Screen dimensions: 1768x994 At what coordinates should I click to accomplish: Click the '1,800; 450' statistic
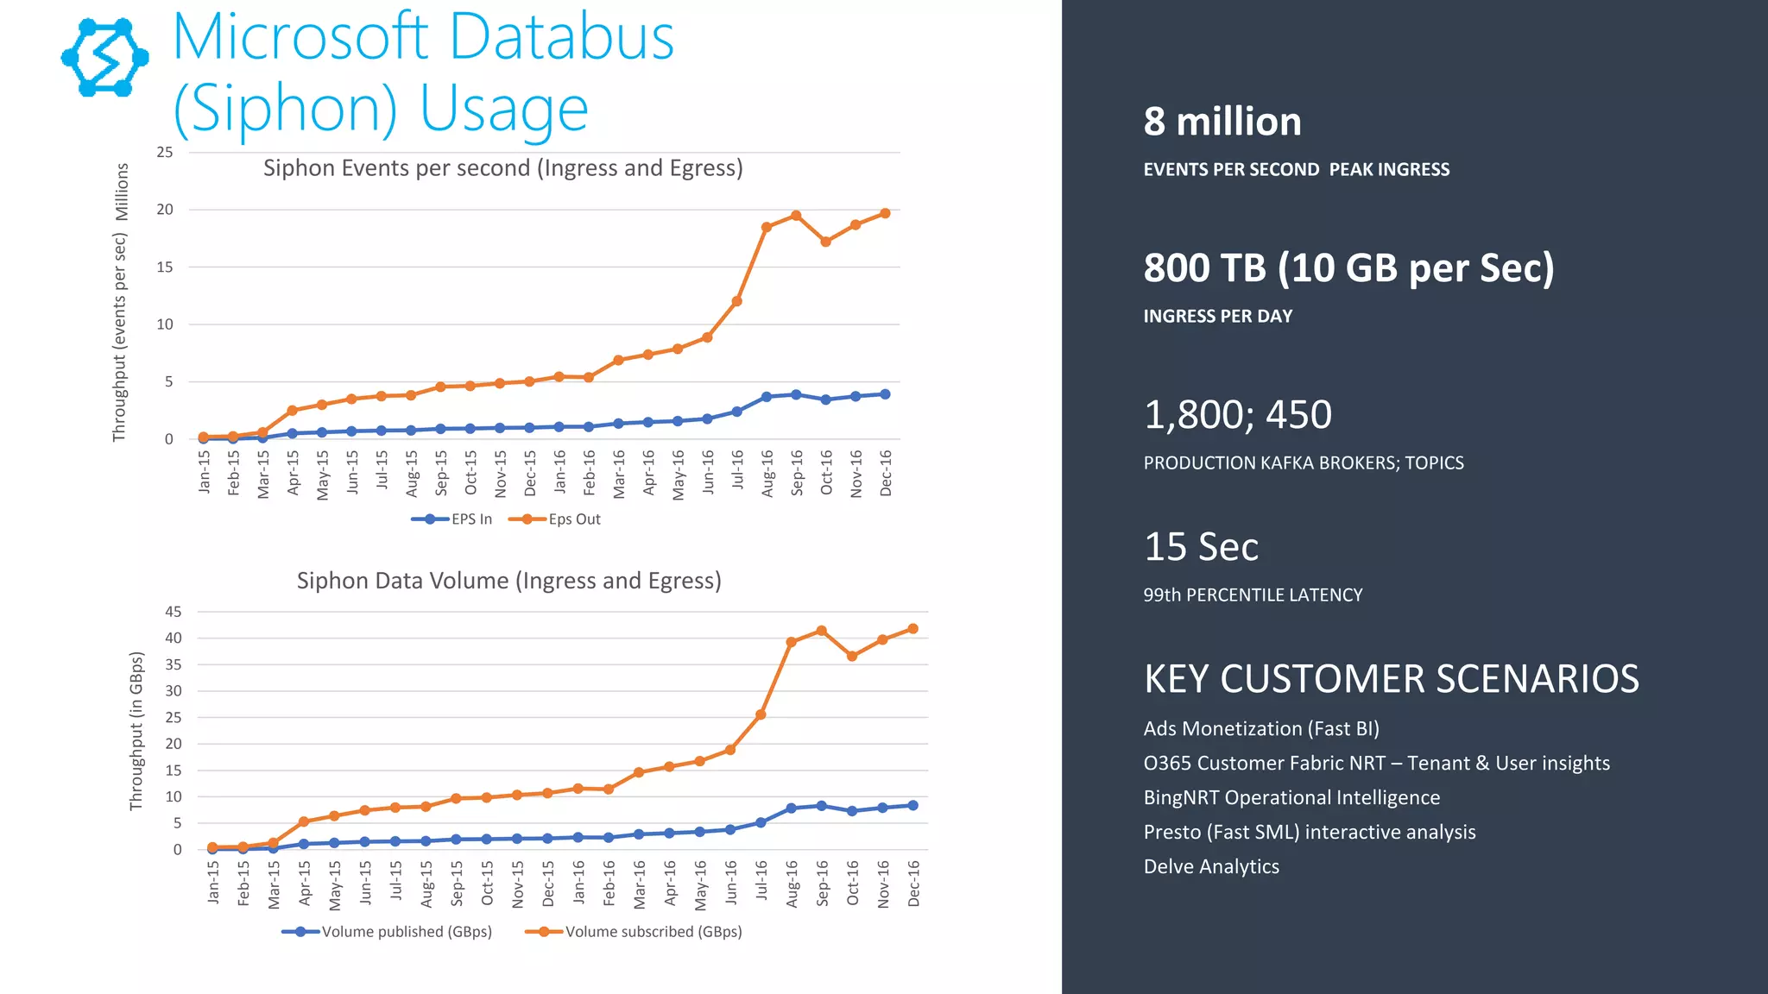[x=1238, y=415]
